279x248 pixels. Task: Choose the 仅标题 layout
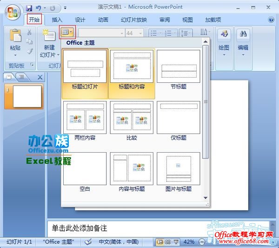179,121
